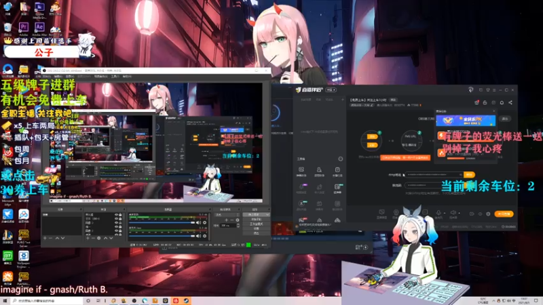Adjust Mic/Aux volume slider in OBS

pos(162,236)
